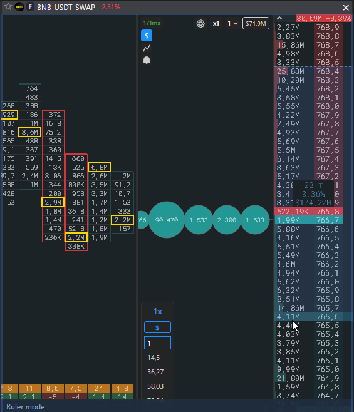This screenshot has width=354, height=412.
Task: Open the settings gear icon
Action: coord(200,24)
